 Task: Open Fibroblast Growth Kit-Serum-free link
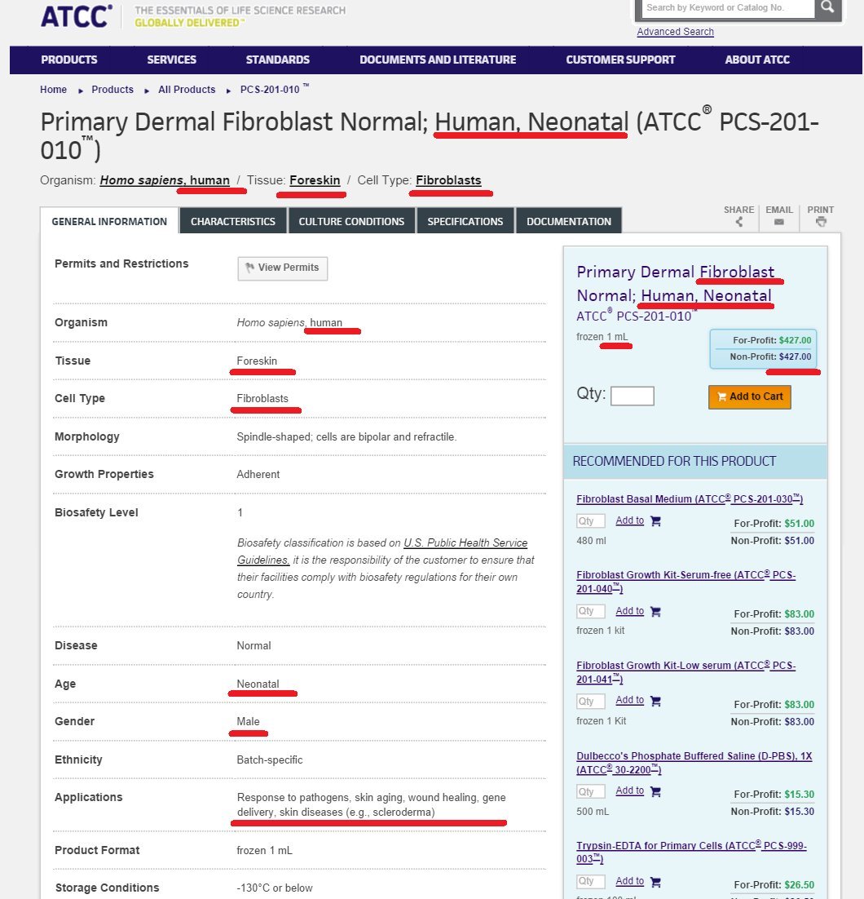point(685,582)
